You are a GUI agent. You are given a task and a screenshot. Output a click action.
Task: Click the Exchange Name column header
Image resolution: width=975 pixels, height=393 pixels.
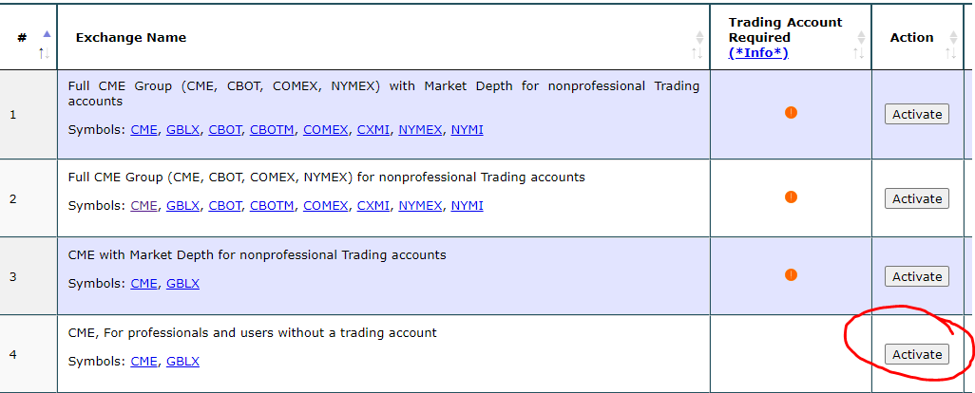131,38
